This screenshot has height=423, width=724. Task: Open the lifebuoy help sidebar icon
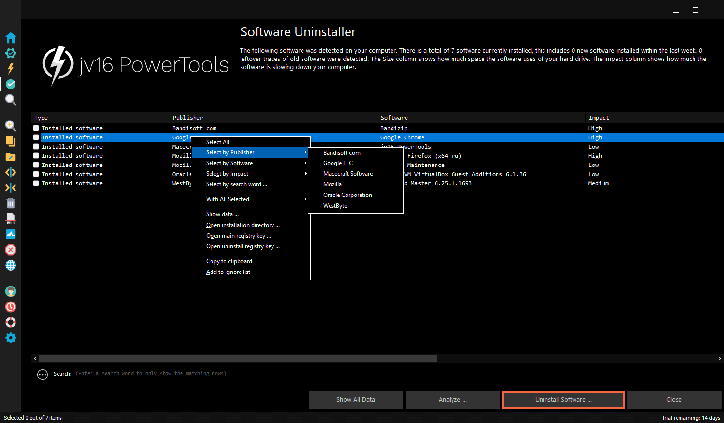click(11, 322)
